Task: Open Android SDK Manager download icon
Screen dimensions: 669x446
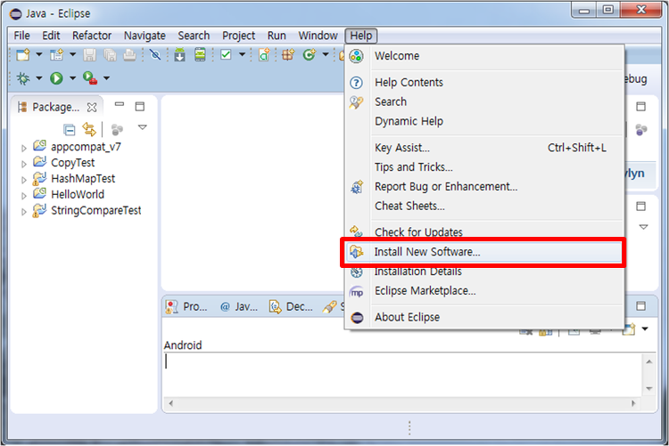Action: point(179,54)
